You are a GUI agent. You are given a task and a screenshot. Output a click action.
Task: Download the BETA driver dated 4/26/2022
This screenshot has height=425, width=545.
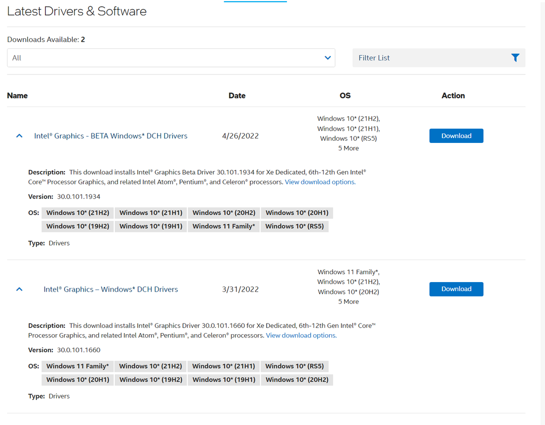(456, 136)
